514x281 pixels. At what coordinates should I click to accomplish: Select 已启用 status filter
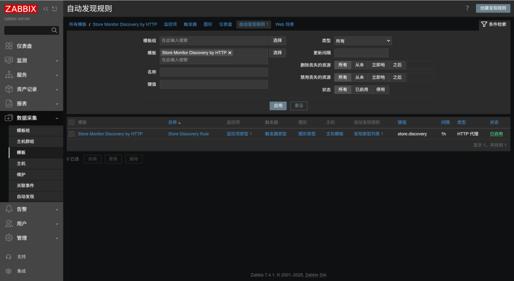click(x=362, y=89)
